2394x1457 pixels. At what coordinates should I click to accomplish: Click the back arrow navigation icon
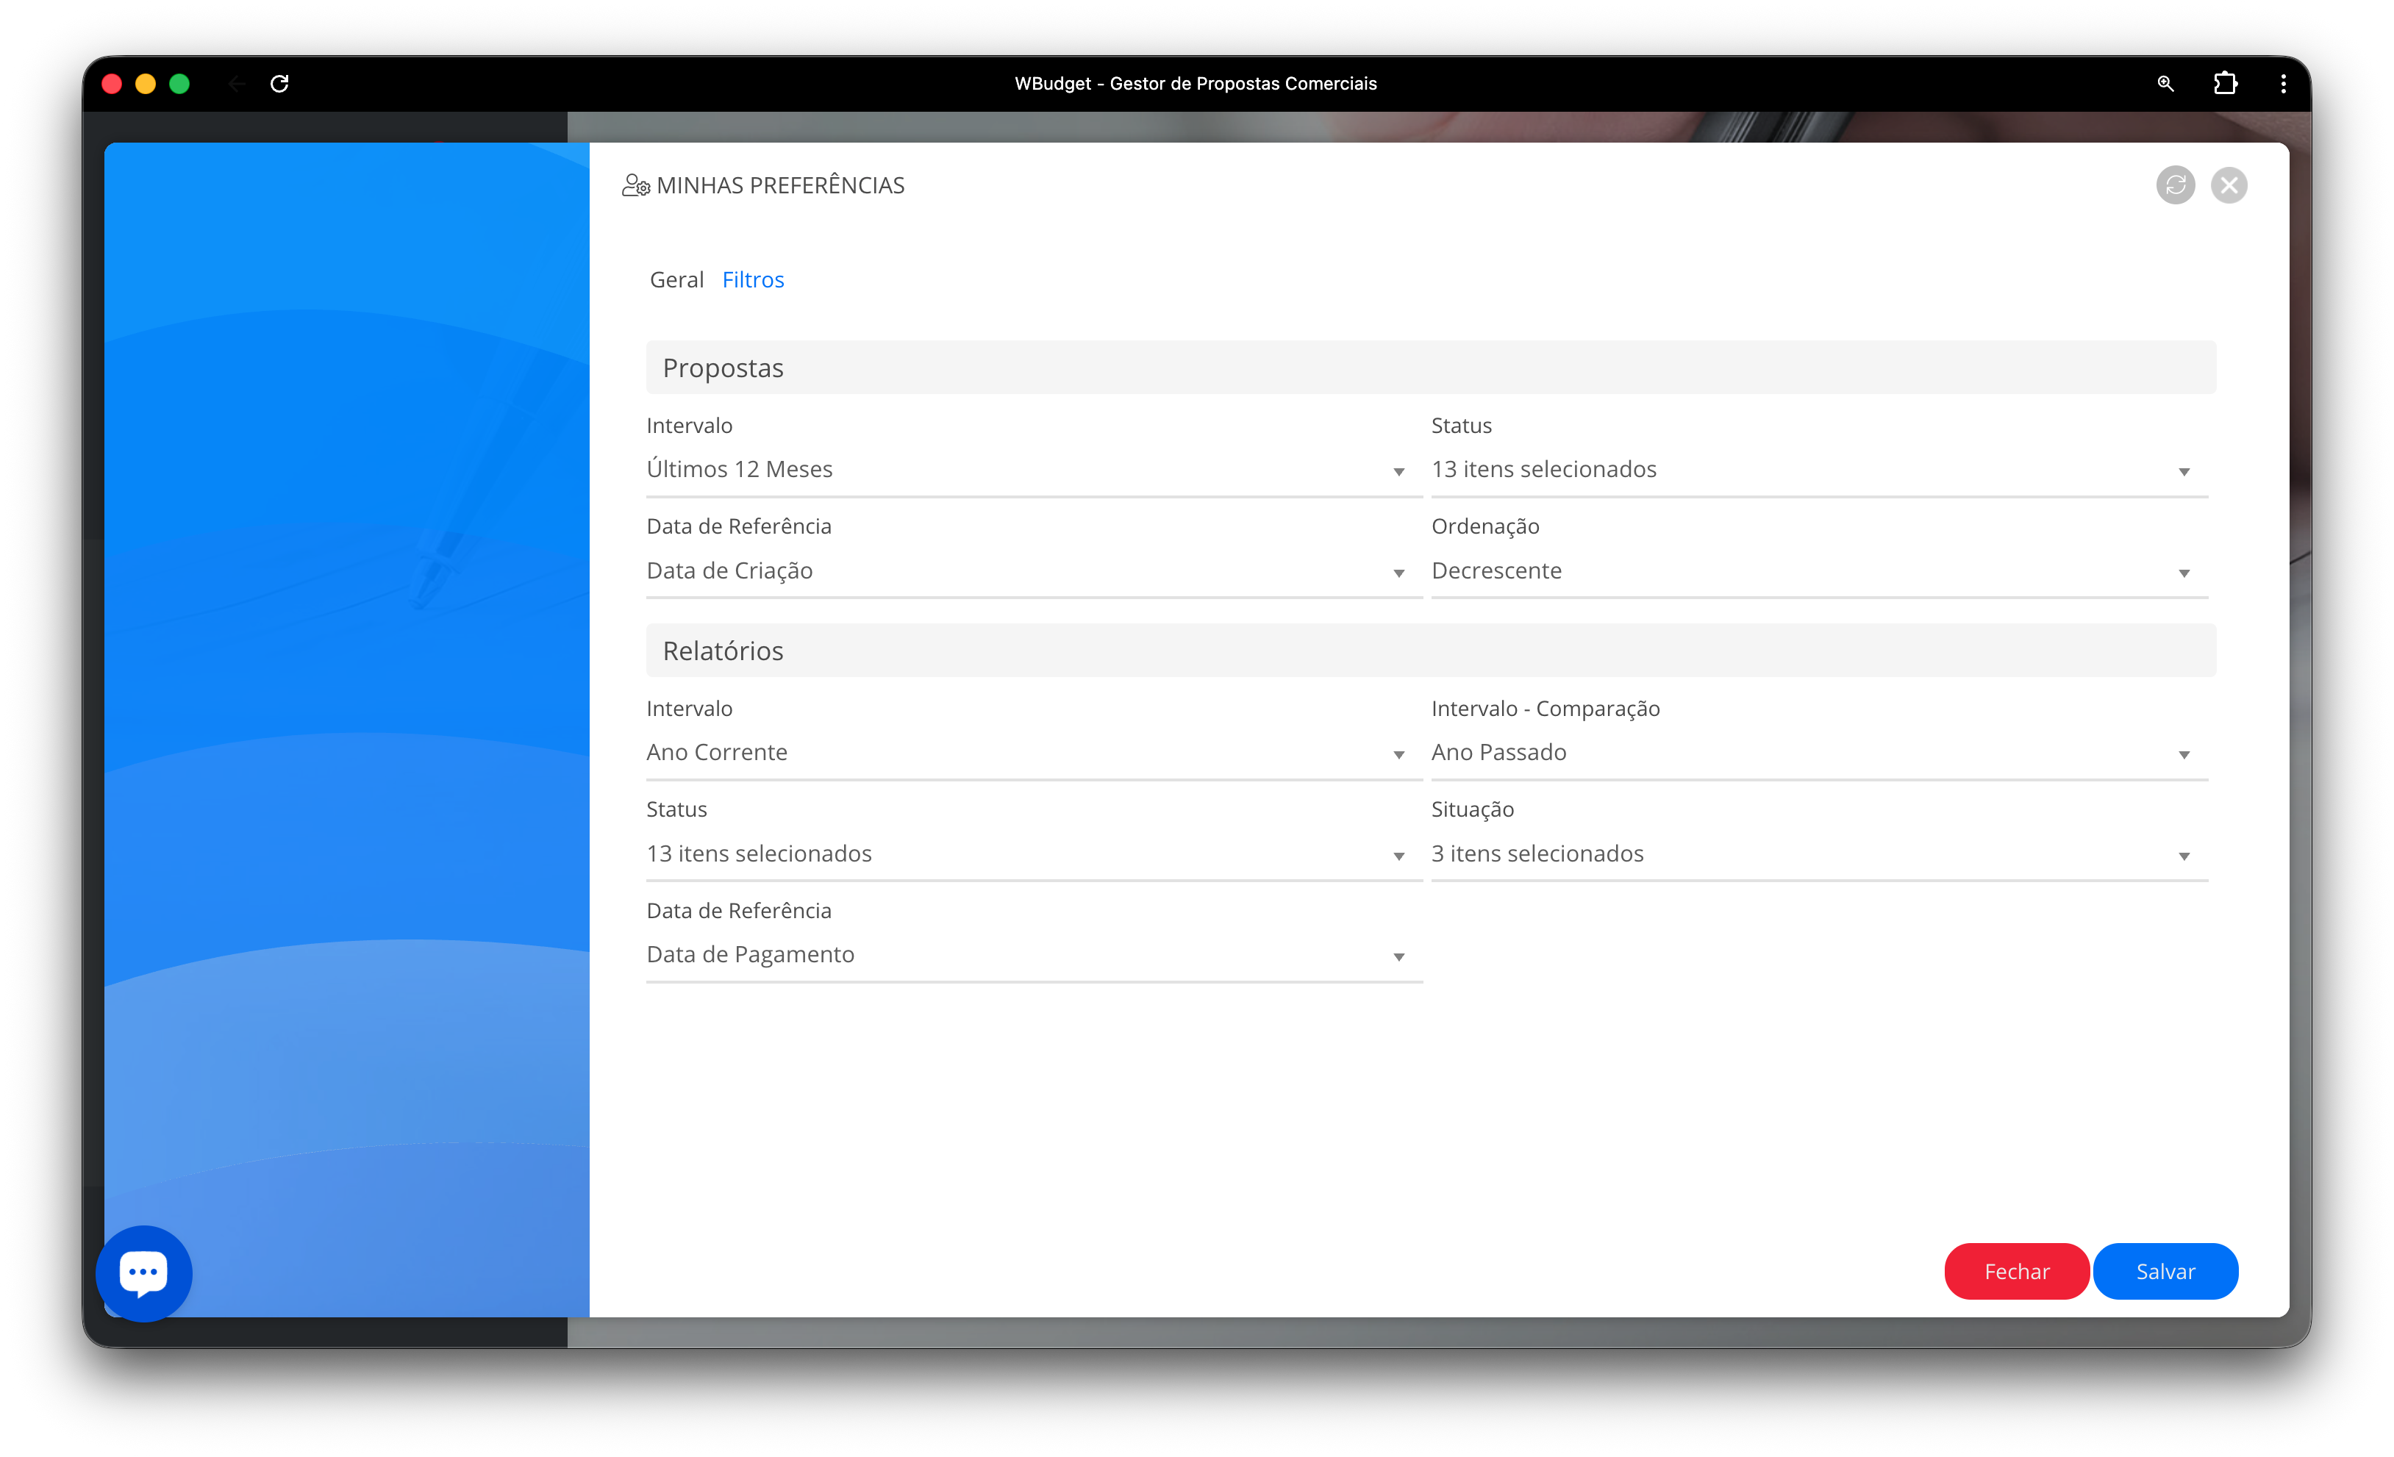tap(237, 84)
